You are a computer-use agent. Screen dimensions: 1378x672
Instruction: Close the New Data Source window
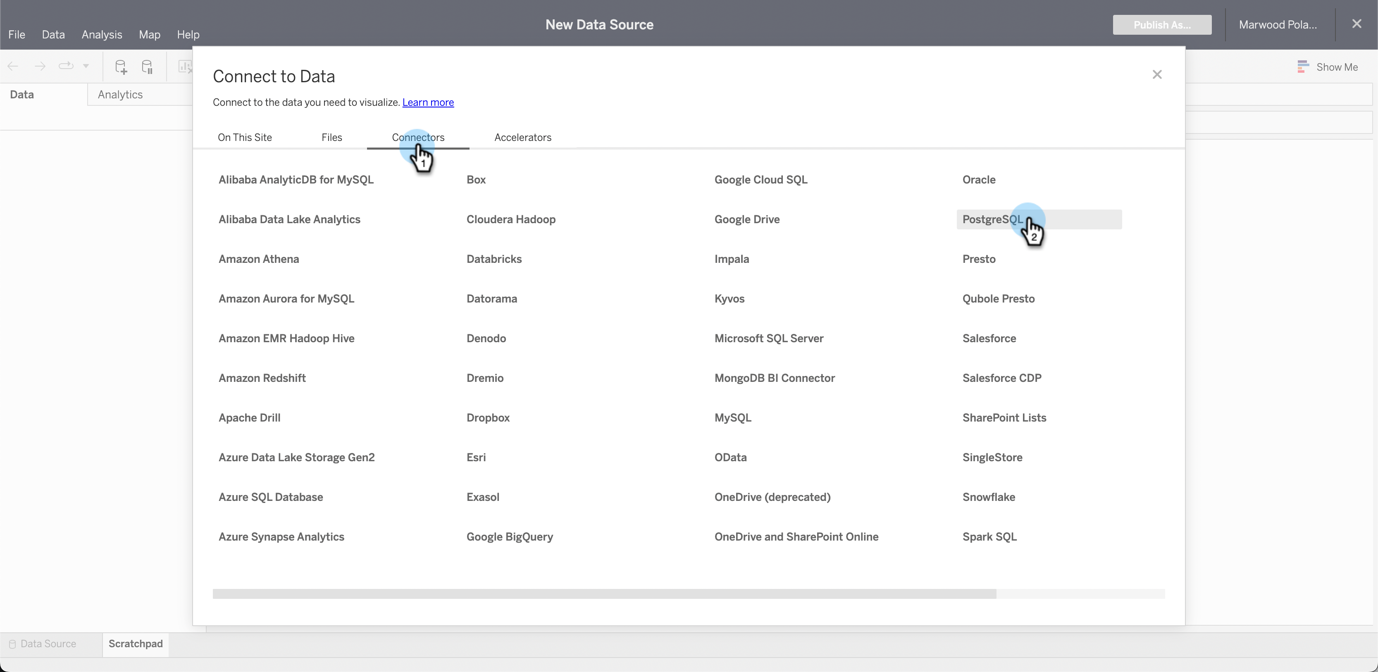click(x=1357, y=24)
